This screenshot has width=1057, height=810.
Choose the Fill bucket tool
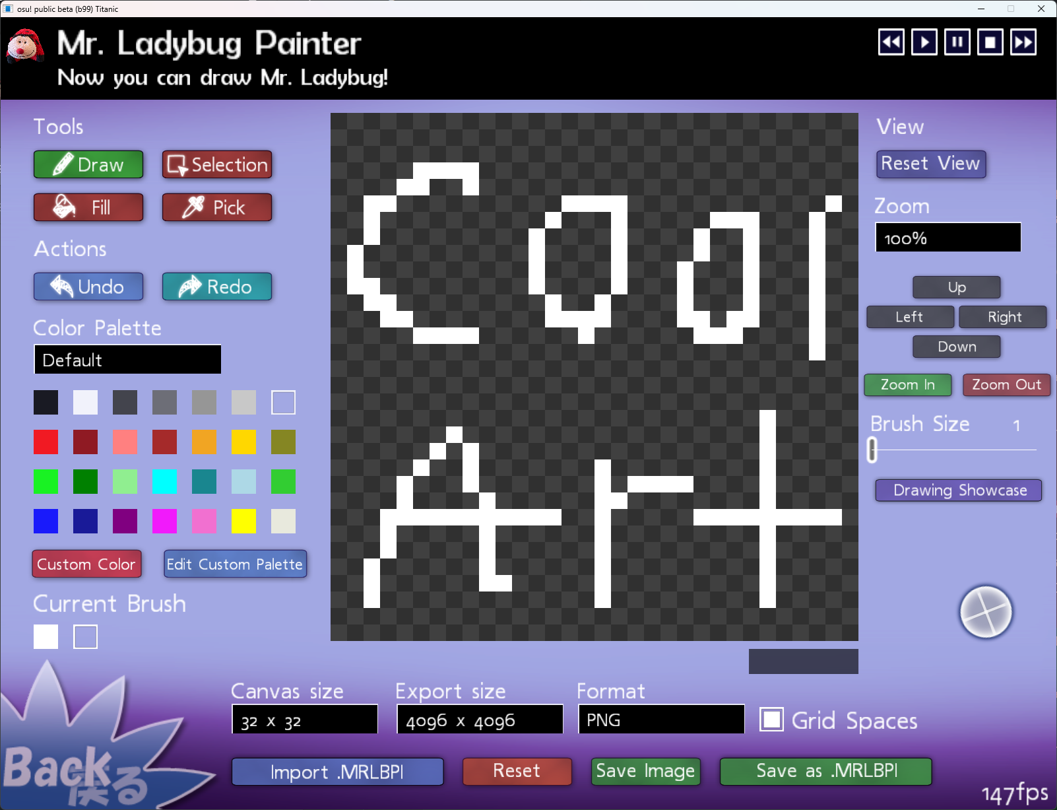click(88, 207)
